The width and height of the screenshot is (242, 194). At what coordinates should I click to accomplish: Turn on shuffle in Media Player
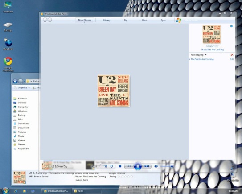pyautogui.click(x=106, y=166)
